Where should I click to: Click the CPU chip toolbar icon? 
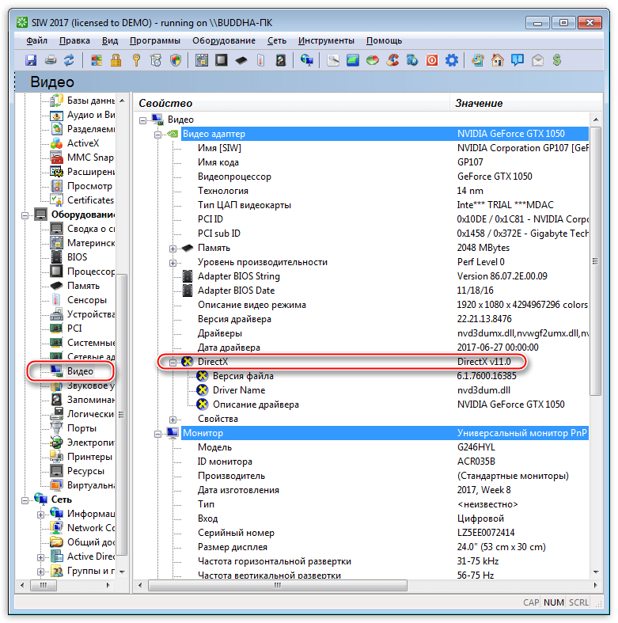pos(222,60)
